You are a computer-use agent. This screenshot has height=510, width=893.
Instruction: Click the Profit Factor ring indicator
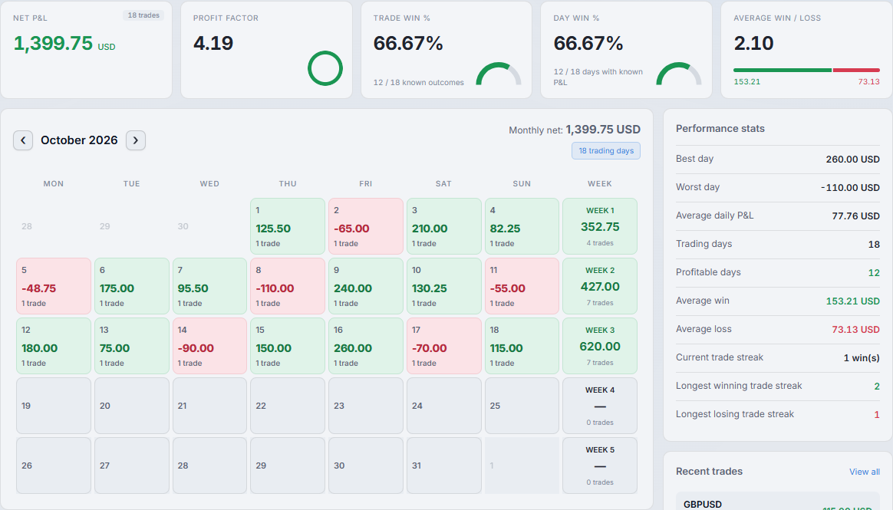click(x=325, y=68)
